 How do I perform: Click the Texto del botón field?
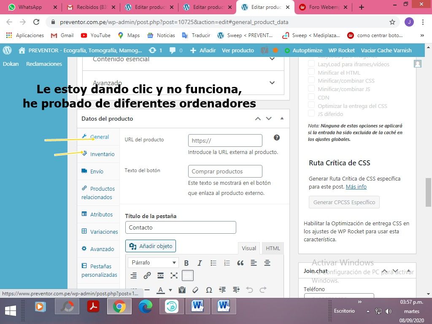(225, 171)
